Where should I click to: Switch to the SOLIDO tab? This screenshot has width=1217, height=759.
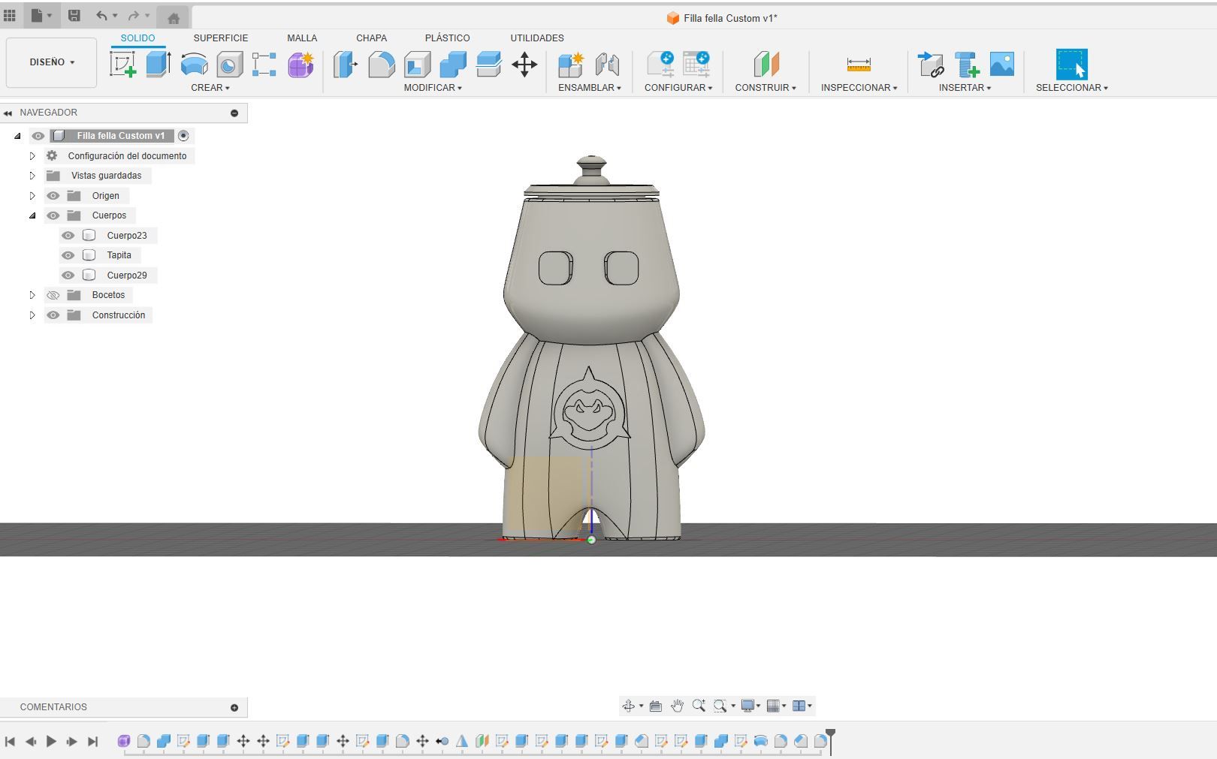tap(137, 38)
